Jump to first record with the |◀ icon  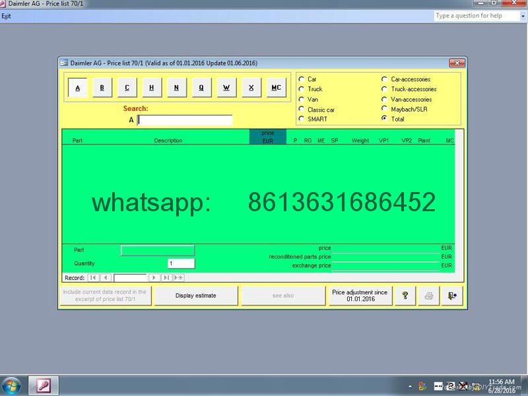click(93, 278)
